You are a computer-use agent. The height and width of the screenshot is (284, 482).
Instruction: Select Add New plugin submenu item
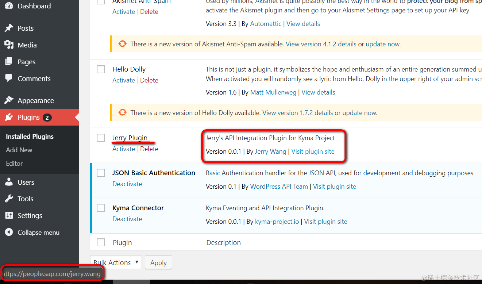(x=19, y=150)
